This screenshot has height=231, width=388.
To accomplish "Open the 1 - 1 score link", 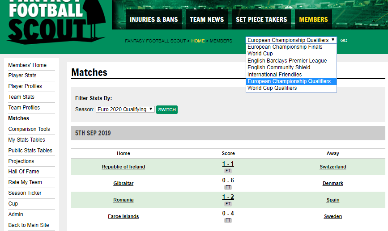I will tap(228, 164).
